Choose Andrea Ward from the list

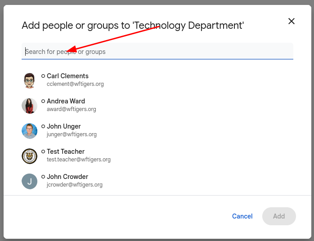157,106
